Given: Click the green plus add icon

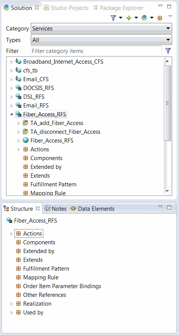Looking at the screenshot, I should click(129, 18).
